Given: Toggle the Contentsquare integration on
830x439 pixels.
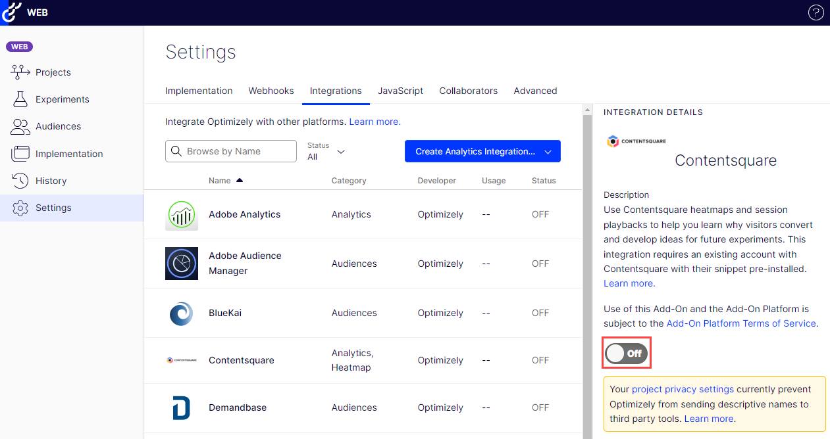Looking at the screenshot, I should (x=627, y=354).
